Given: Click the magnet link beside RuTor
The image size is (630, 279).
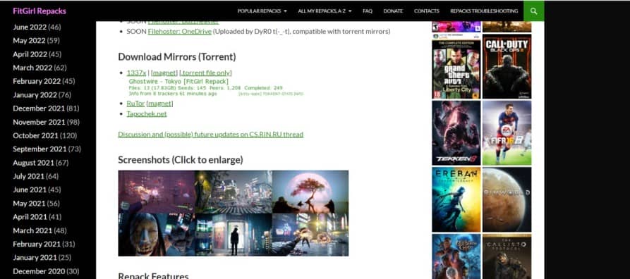Looking at the screenshot, I should (x=160, y=104).
